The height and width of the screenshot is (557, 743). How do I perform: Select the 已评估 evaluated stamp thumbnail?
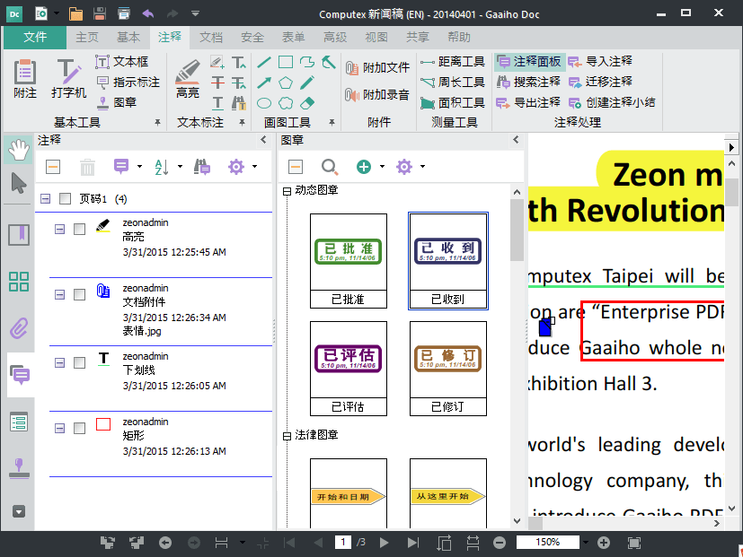pyautogui.click(x=349, y=369)
